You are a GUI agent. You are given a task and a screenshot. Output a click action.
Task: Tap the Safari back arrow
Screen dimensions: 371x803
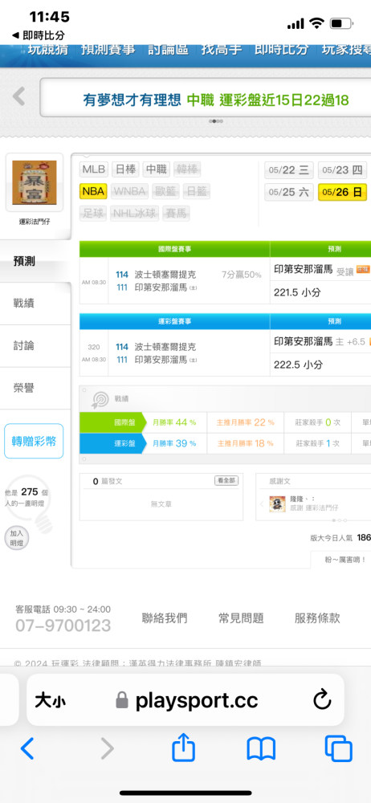[x=27, y=748]
